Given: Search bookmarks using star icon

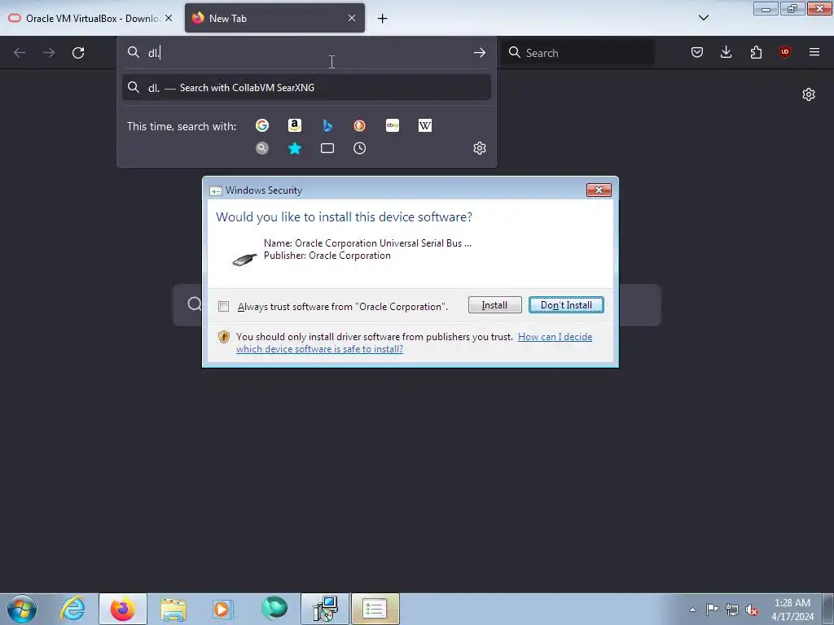Looking at the screenshot, I should pyautogui.click(x=295, y=148).
